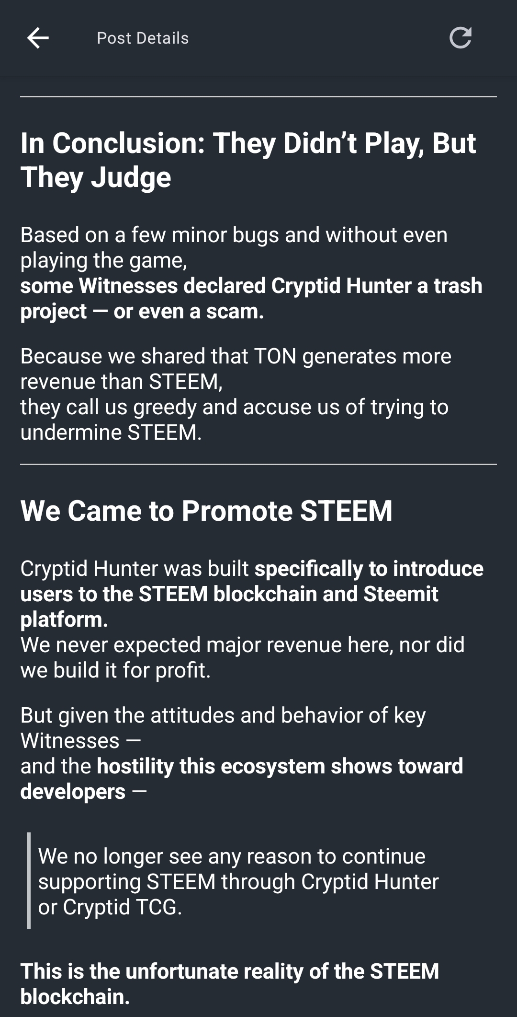517x1017 pixels.
Task: Select the Post Details title
Action: [143, 38]
